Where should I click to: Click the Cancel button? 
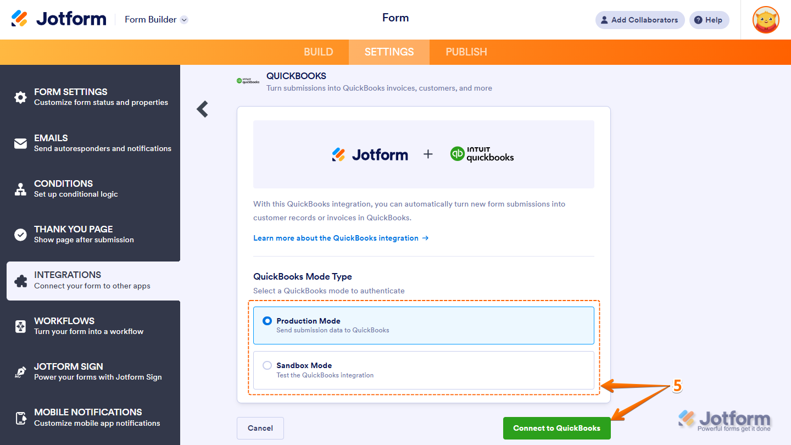point(260,428)
